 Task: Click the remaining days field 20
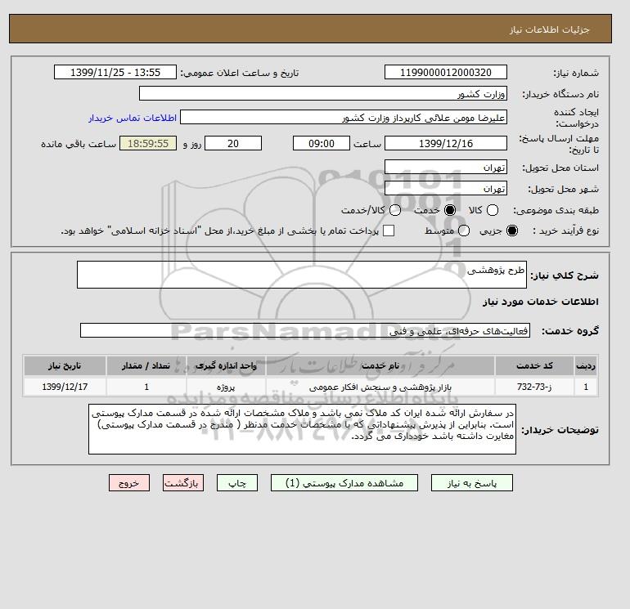[233, 143]
